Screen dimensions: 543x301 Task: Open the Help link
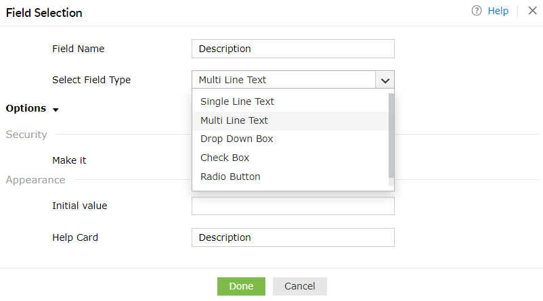(x=498, y=11)
